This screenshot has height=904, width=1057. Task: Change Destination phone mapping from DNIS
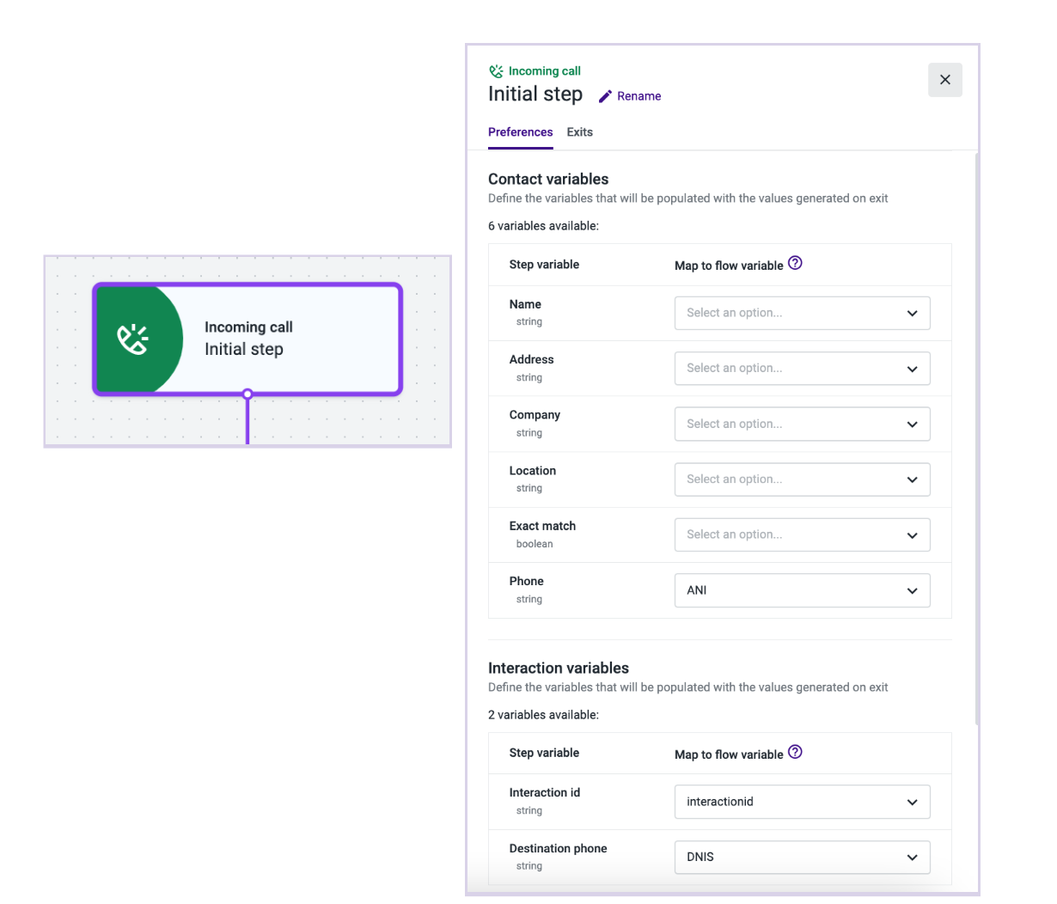[x=802, y=858]
